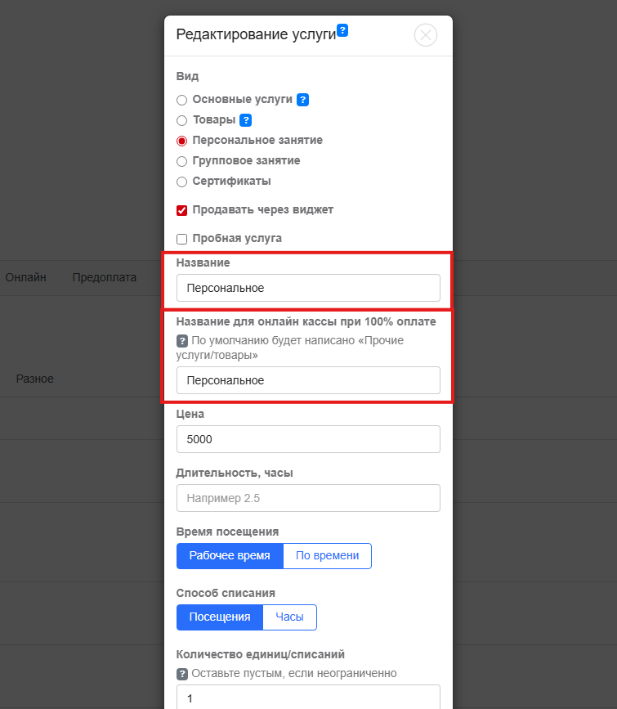617x709 pixels.
Task: Choose the Групповое занятие radio option
Action: [x=182, y=161]
